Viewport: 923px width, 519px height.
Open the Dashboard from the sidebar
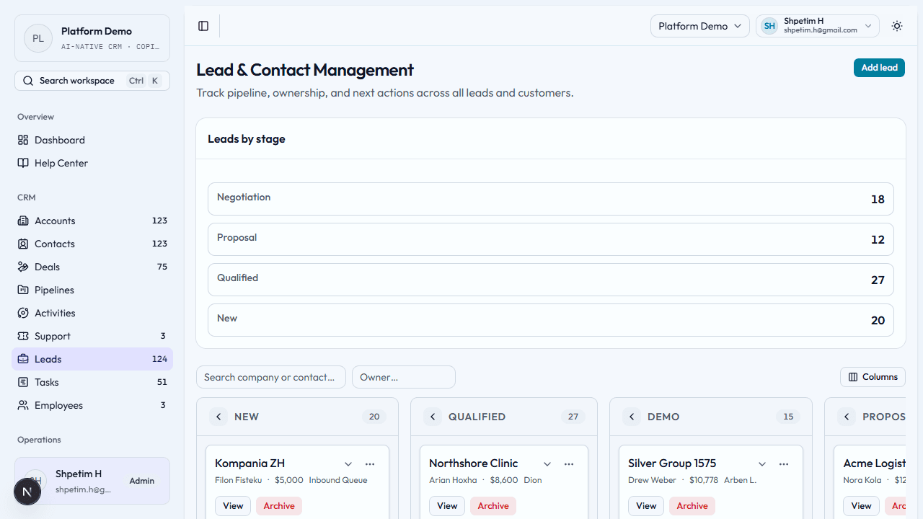pyautogui.click(x=60, y=140)
